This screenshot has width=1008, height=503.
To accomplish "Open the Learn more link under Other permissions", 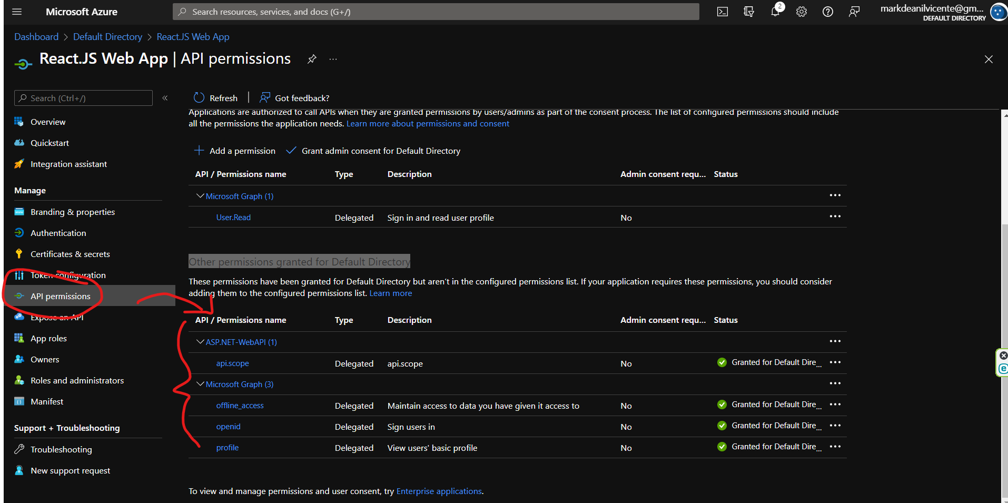I will 391,293.
